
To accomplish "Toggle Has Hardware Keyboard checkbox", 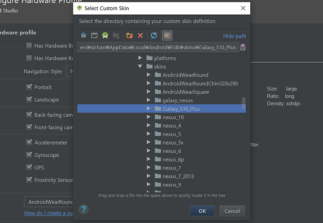I will (x=29, y=58).
